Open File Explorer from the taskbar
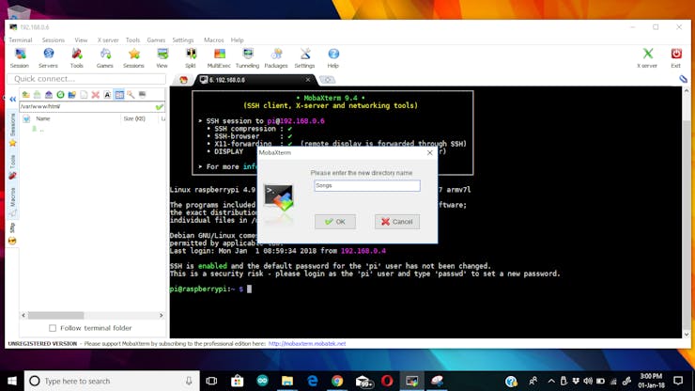Viewport: 695px width, 391px height. pos(287,381)
